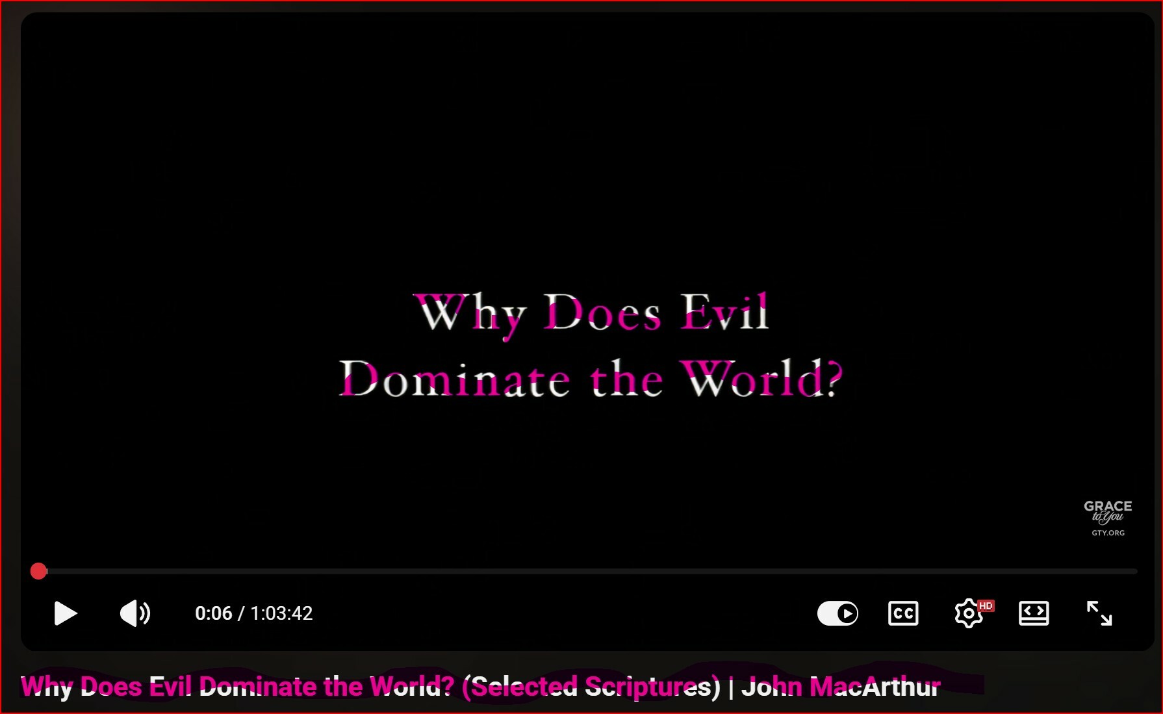Turn on closed captions
1163x714 pixels.
pyautogui.click(x=903, y=613)
